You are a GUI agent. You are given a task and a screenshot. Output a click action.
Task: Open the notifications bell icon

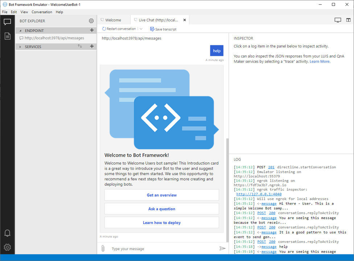click(x=7, y=233)
